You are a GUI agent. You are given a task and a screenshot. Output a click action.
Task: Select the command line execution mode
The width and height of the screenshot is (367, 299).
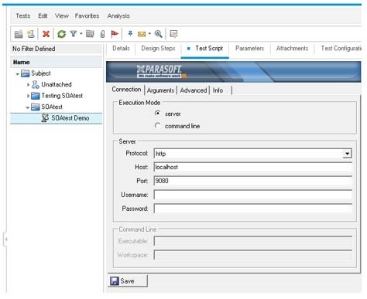tap(157, 126)
